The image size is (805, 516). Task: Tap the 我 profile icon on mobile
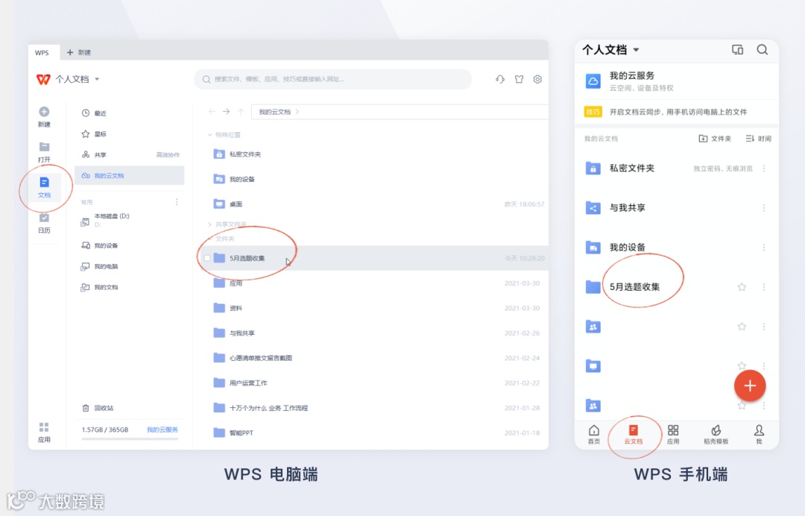tap(759, 430)
